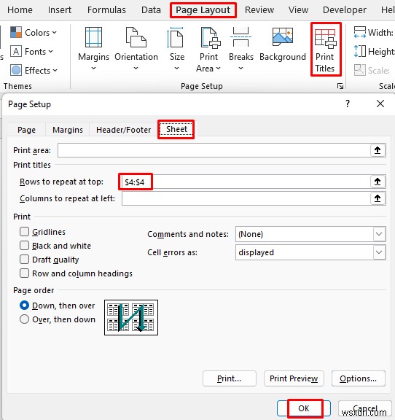The width and height of the screenshot is (395, 420).
Task: Click the dialog Help question mark
Action: point(348,104)
